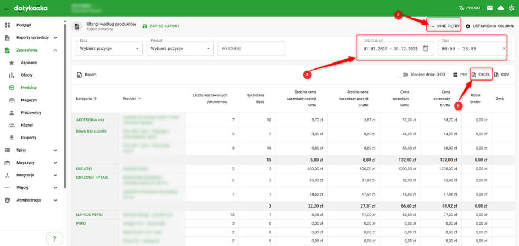Click the save icon beside ZAPISZ RAPORT
Screen dimensions: 519x246
click(144, 26)
